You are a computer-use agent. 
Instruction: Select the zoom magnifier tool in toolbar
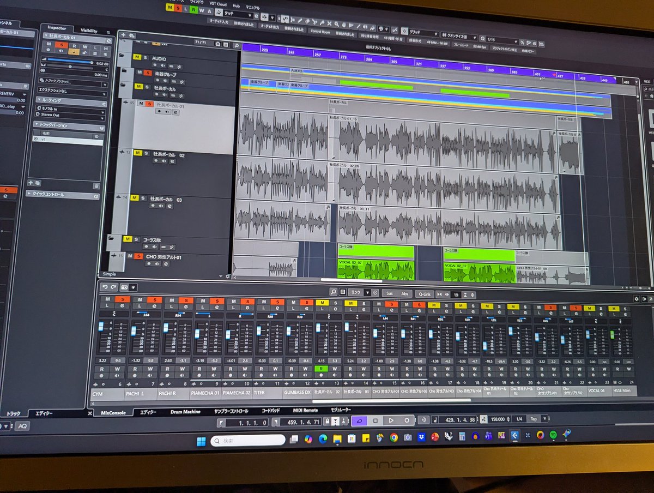pyautogui.click(x=337, y=24)
